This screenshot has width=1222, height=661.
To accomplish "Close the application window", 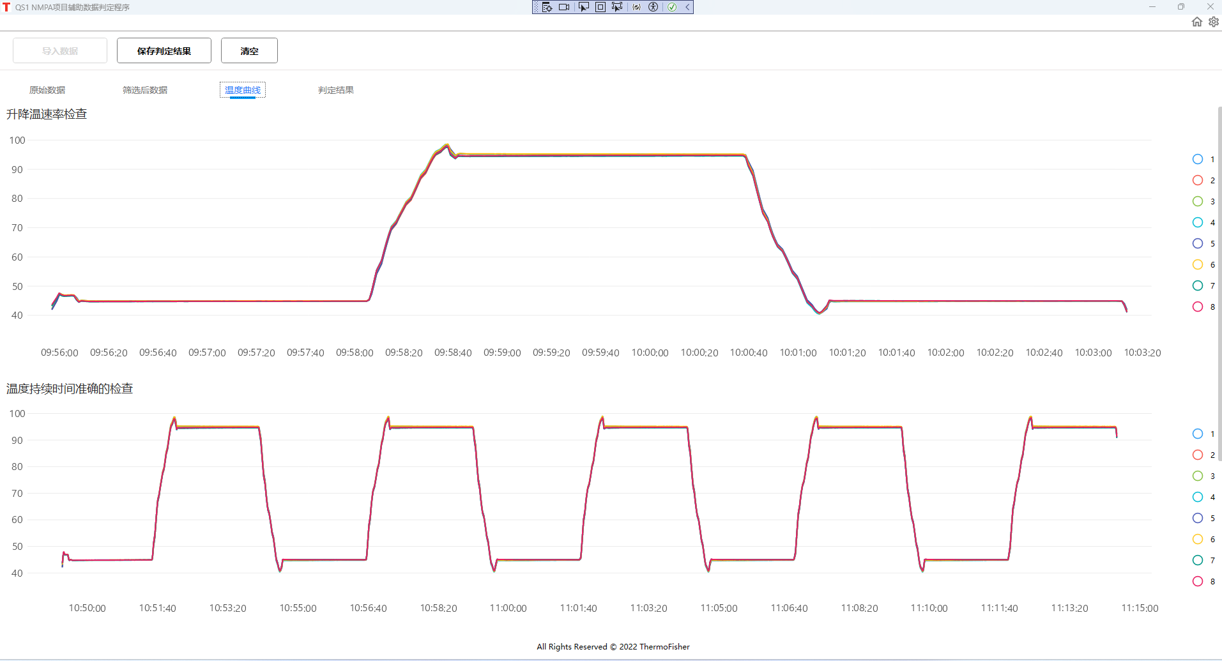I will point(1210,7).
